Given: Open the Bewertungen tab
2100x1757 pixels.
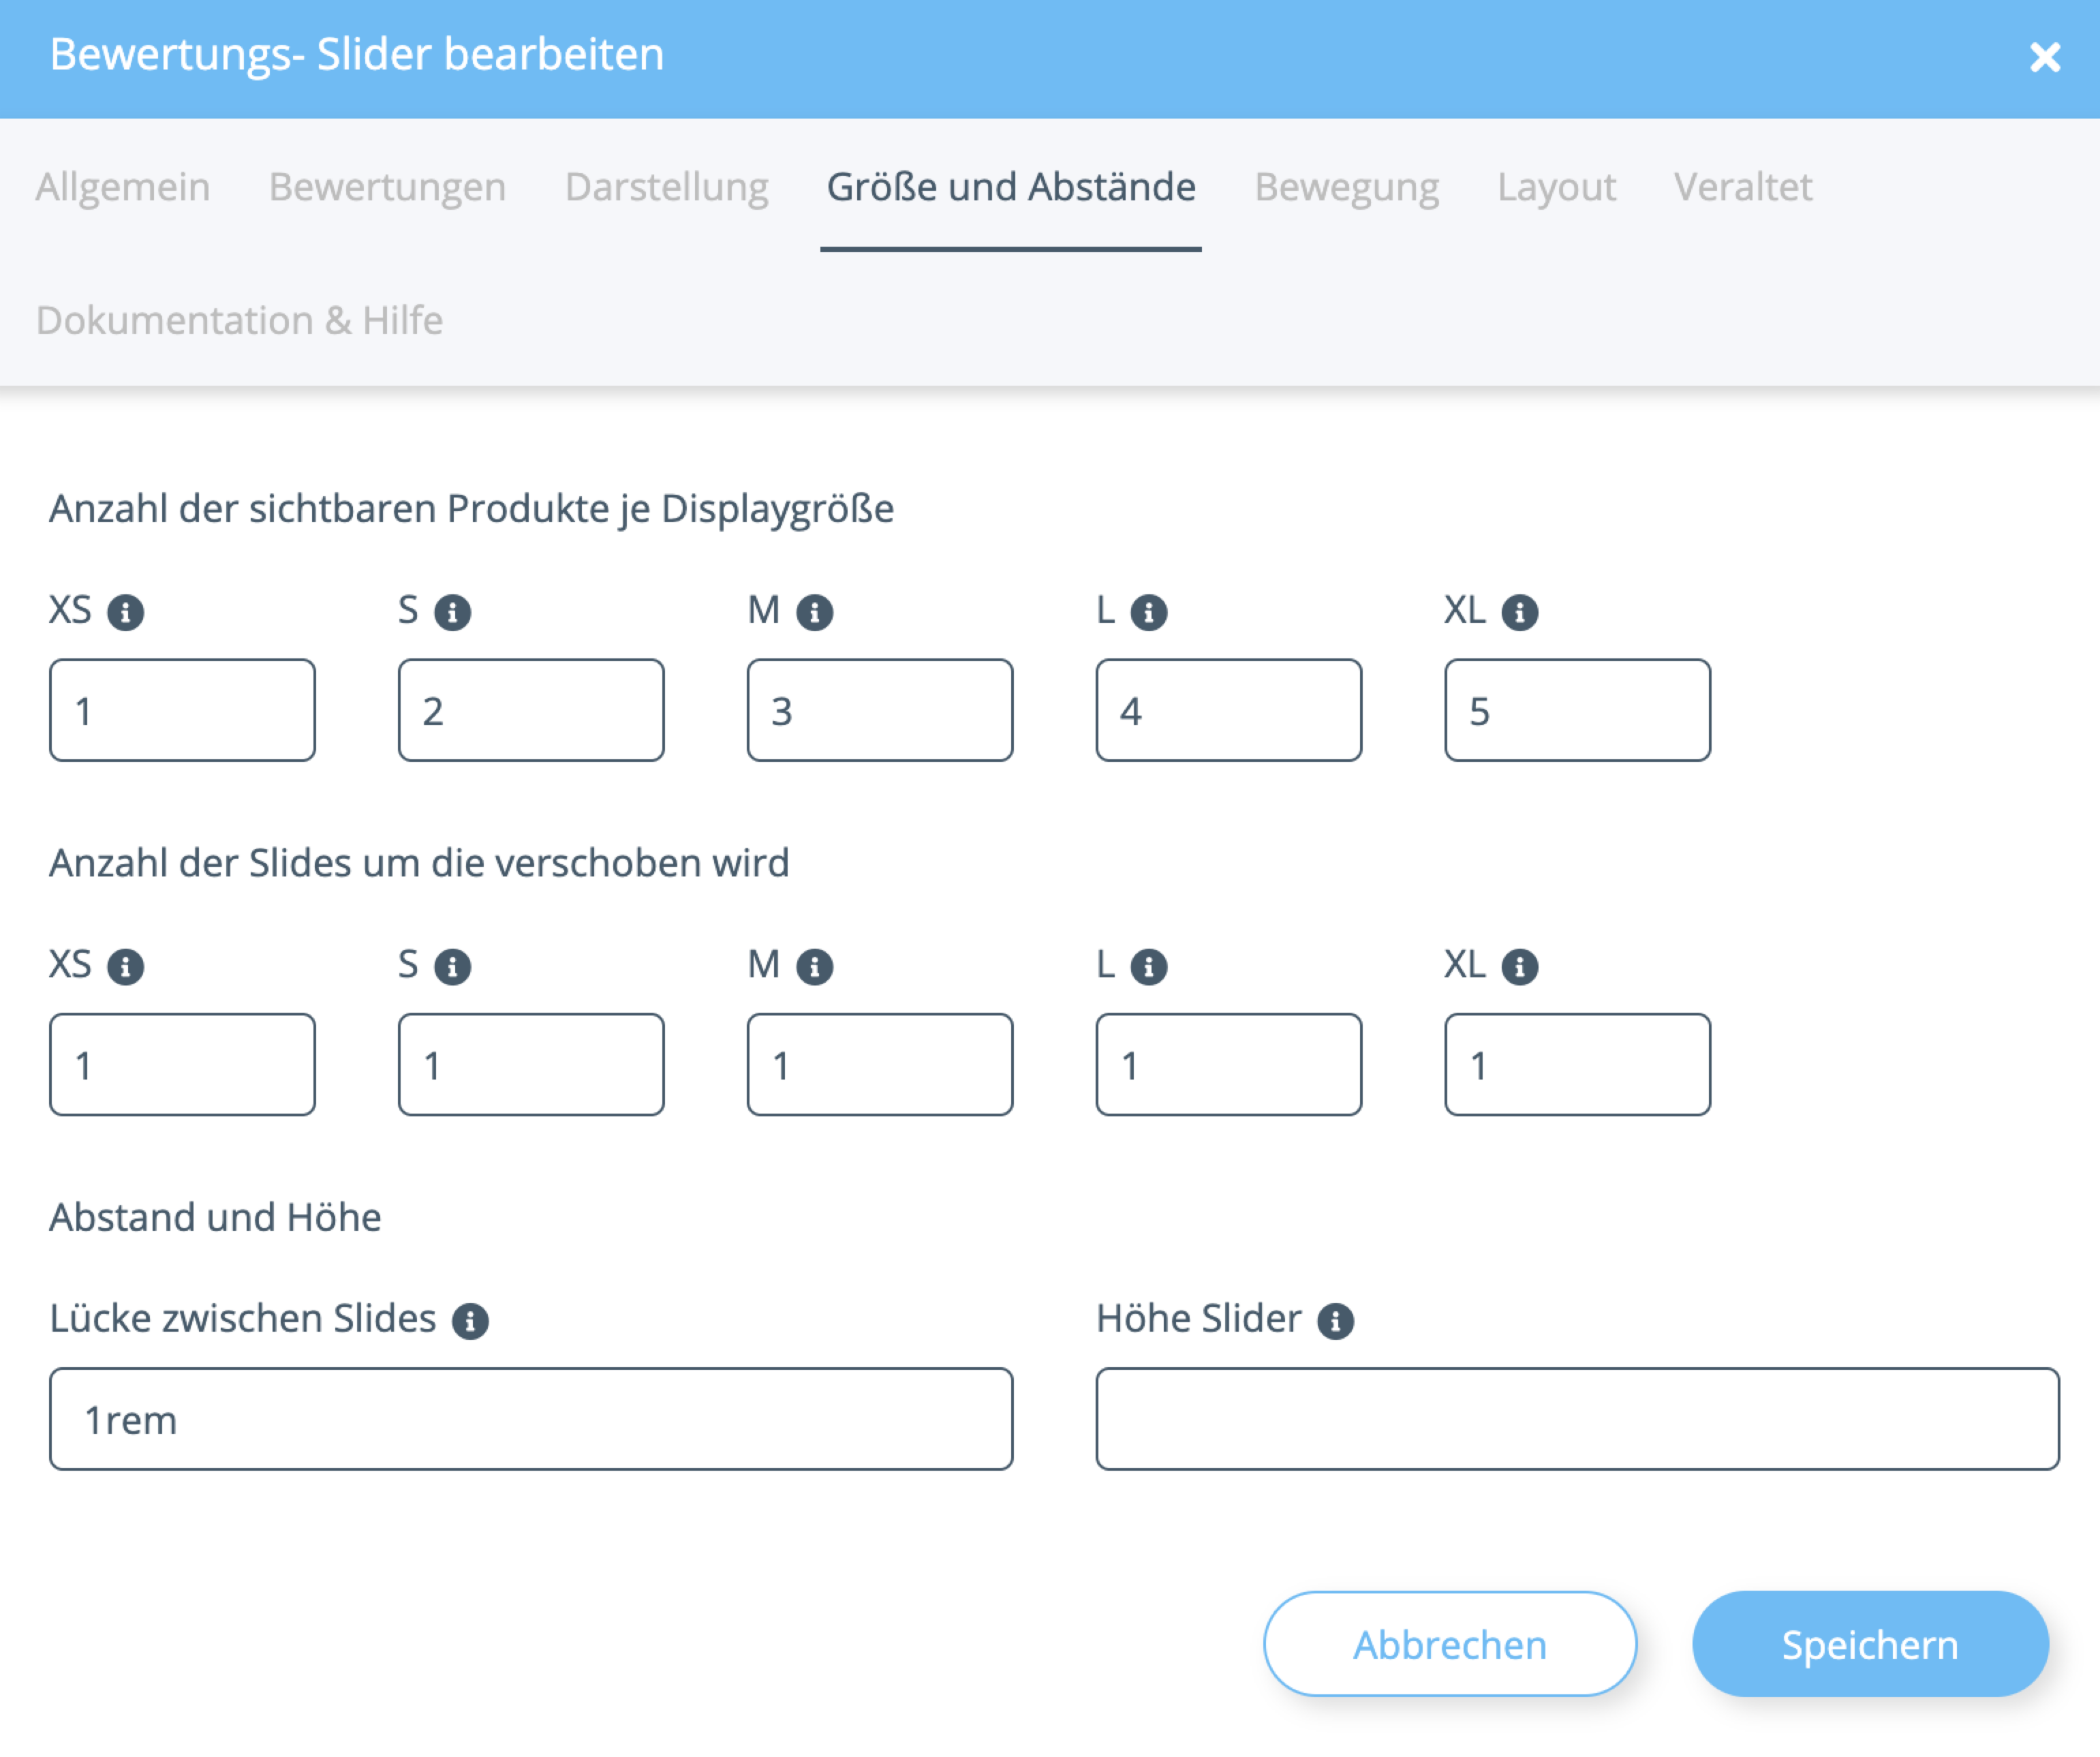Looking at the screenshot, I should tap(387, 187).
